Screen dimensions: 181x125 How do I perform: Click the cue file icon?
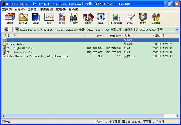5,56
